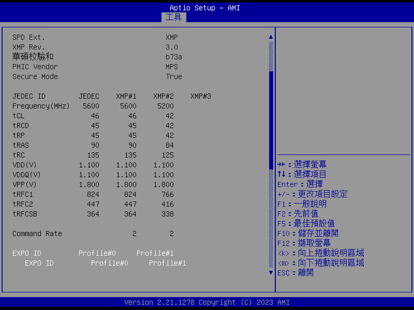Click the Enter：選擇 key hint
Screen dimensions: 414x310
coord(300,184)
